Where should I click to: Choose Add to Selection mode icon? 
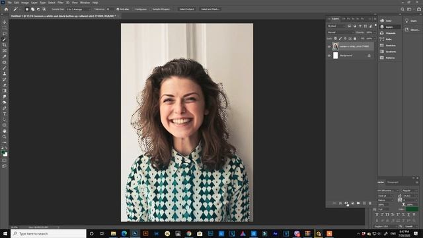[x=32, y=9]
